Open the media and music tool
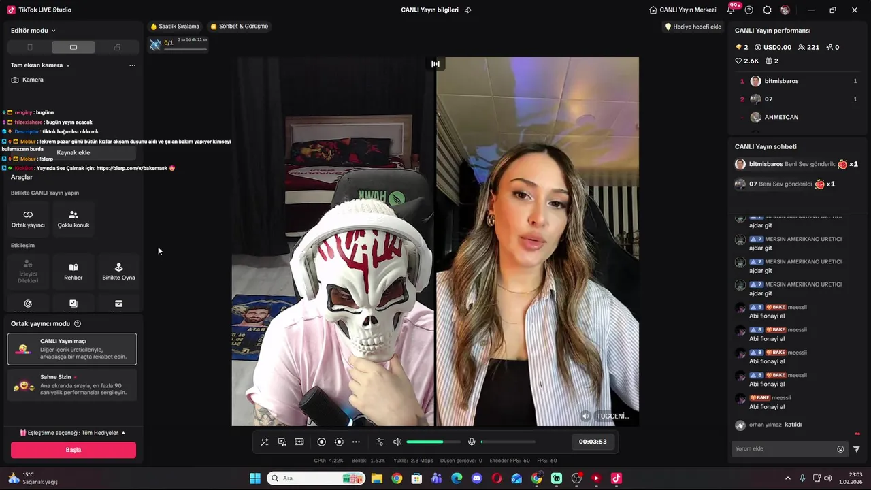This screenshot has height=490, width=871. coord(282,442)
